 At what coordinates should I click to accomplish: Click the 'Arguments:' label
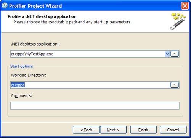22,95
